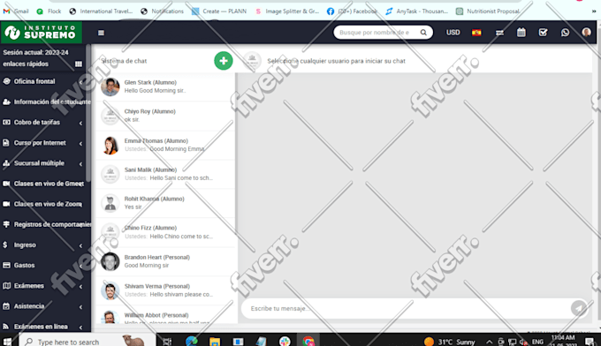
Task: Click the Ingreso dollar icon
Action: click(x=5, y=244)
